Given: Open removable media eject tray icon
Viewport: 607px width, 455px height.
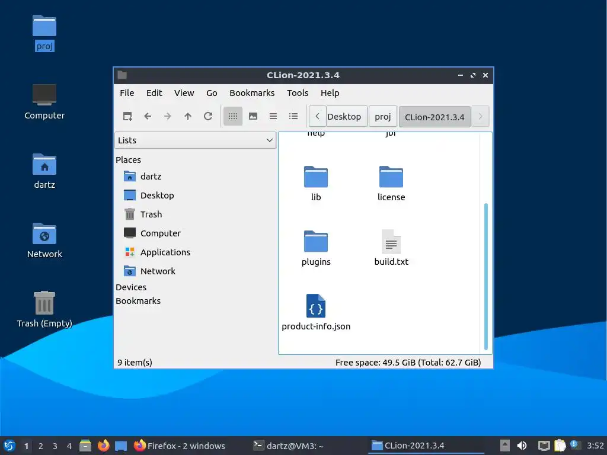Looking at the screenshot, I should [x=504, y=446].
